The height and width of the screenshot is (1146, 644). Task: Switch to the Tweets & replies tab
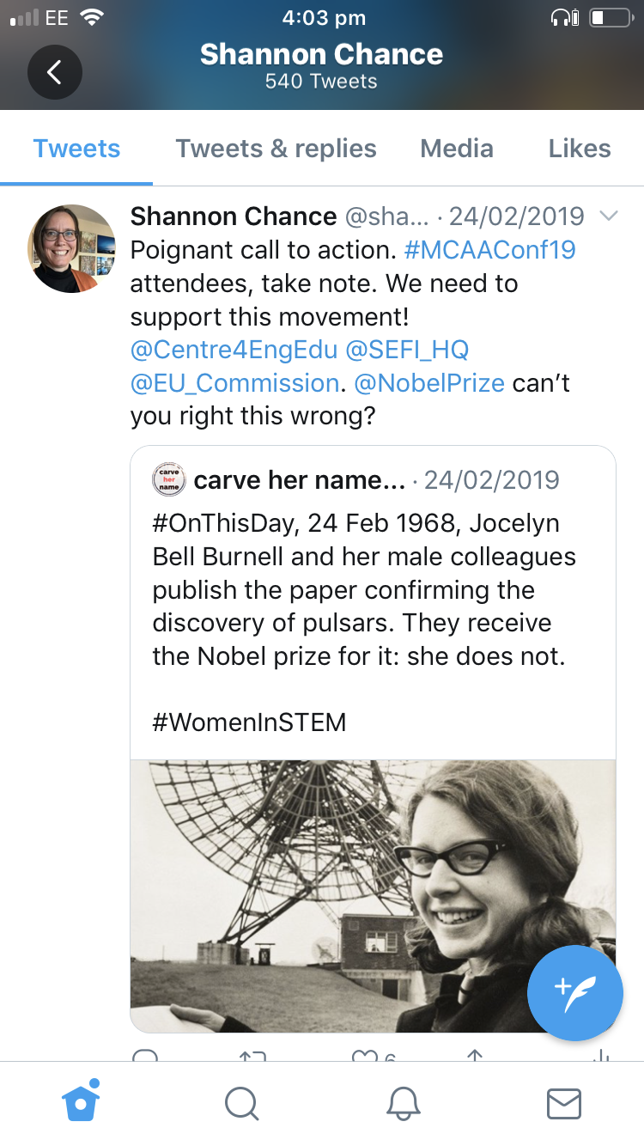click(x=276, y=149)
